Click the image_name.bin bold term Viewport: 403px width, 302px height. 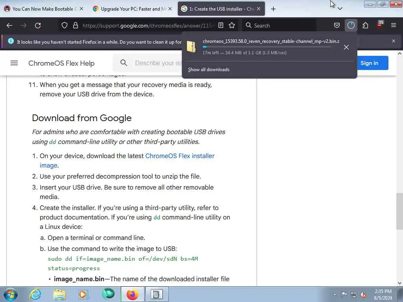tap(79, 279)
